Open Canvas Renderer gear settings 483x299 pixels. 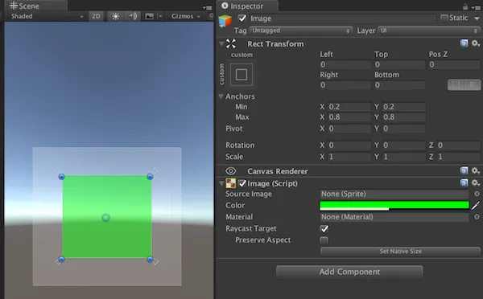click(475, 171)
